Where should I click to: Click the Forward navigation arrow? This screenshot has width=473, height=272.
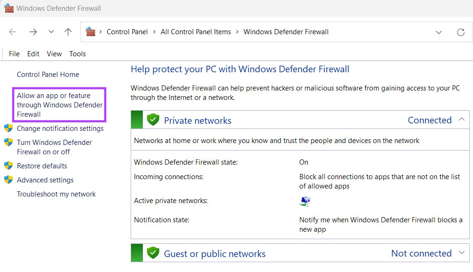click(x=33, y=32)
